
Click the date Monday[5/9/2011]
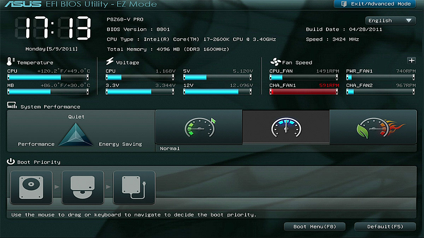[52, 49]
